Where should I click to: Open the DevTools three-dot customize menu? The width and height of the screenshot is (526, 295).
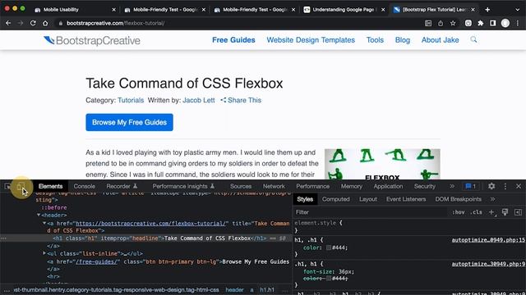click(505, 186)
